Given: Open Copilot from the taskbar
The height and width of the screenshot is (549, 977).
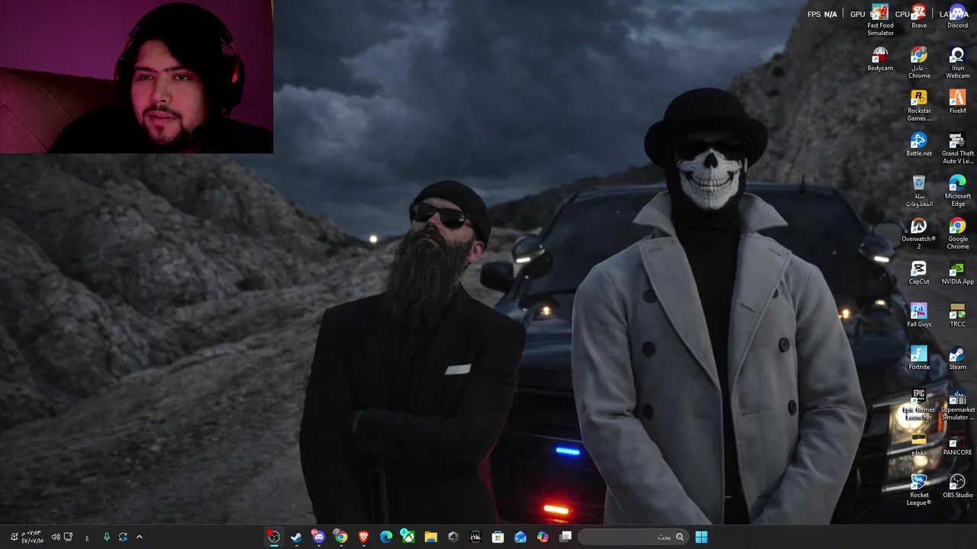Looking at the screenshot, I should [543, 537].
